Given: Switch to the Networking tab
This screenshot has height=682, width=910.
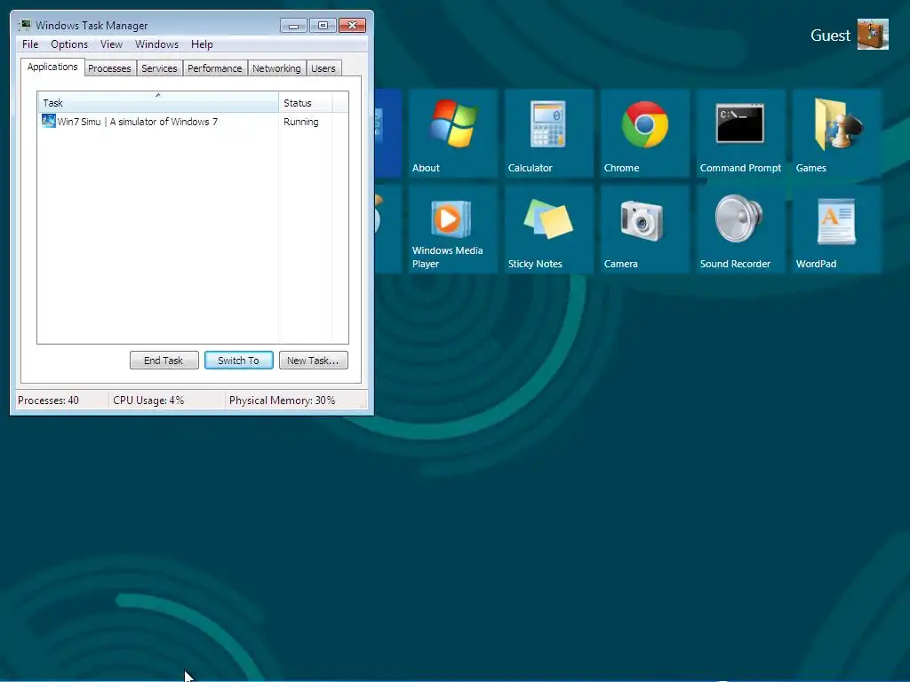Looking at the screenshot, I should pyautogui.click(x=277, y=68).
